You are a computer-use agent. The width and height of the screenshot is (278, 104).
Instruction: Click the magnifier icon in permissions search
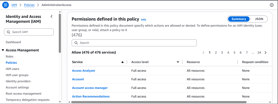click(x=76, y=43)
